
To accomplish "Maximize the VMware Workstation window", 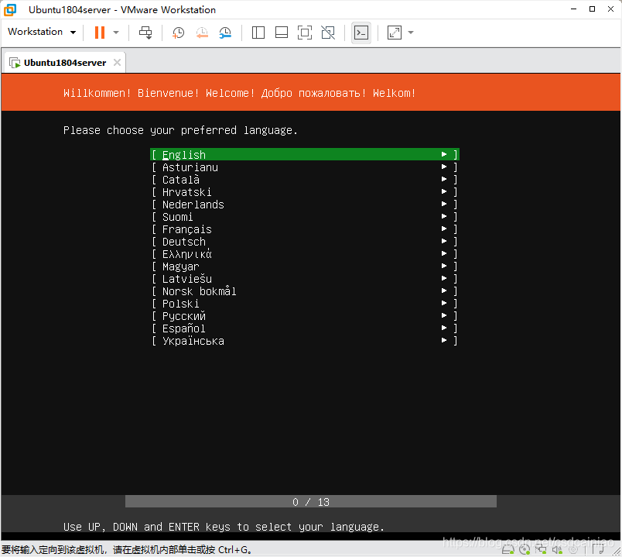I will (593, 9).
